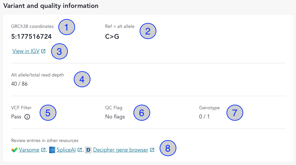Click the Varsome logo icon
Screen dimensions: 296x165
tap(14, 150)
